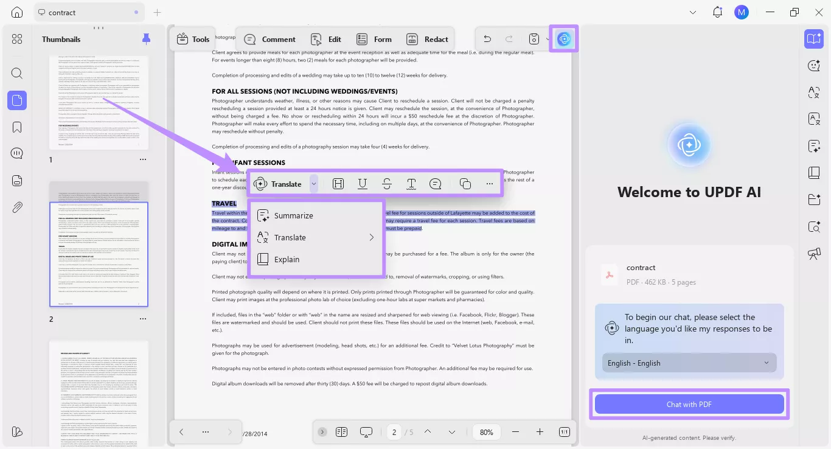The width and height of the screenshot is (831, 449).
Task: Click the A-to-文 translate icon with arrows
Action: (814, 92)
